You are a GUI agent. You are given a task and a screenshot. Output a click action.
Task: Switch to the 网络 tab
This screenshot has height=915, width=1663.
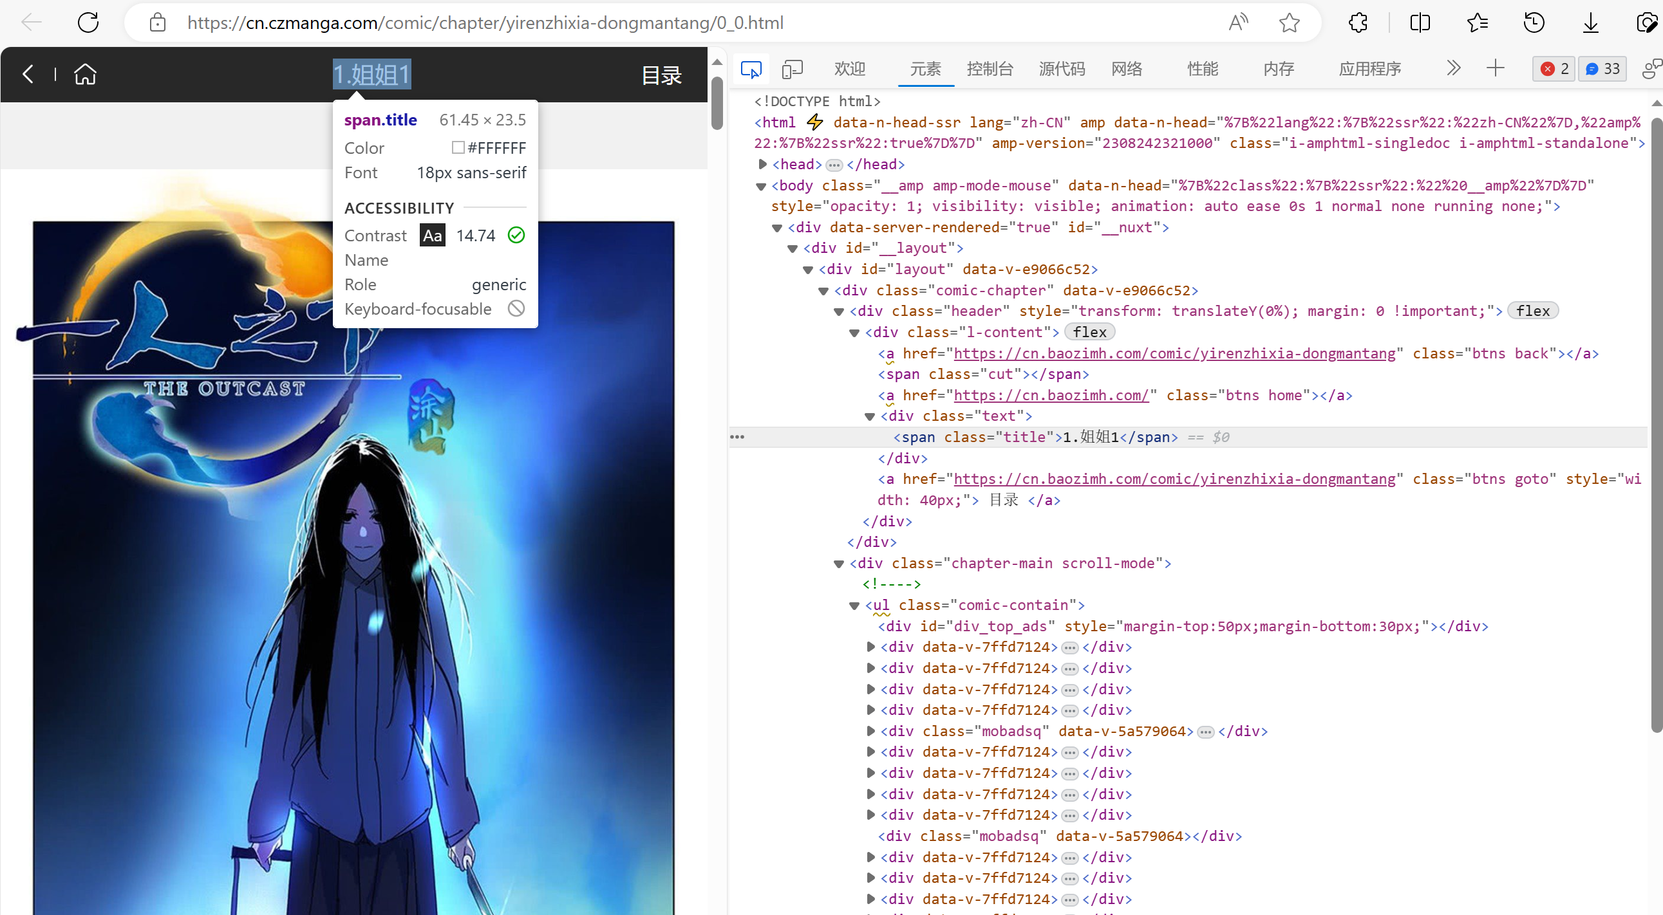point(1126,69)
